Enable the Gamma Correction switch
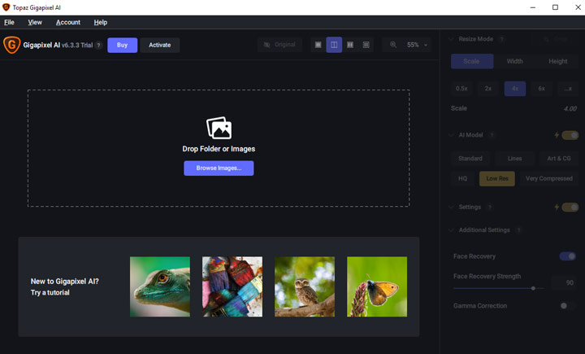 (x=567, y=306)
